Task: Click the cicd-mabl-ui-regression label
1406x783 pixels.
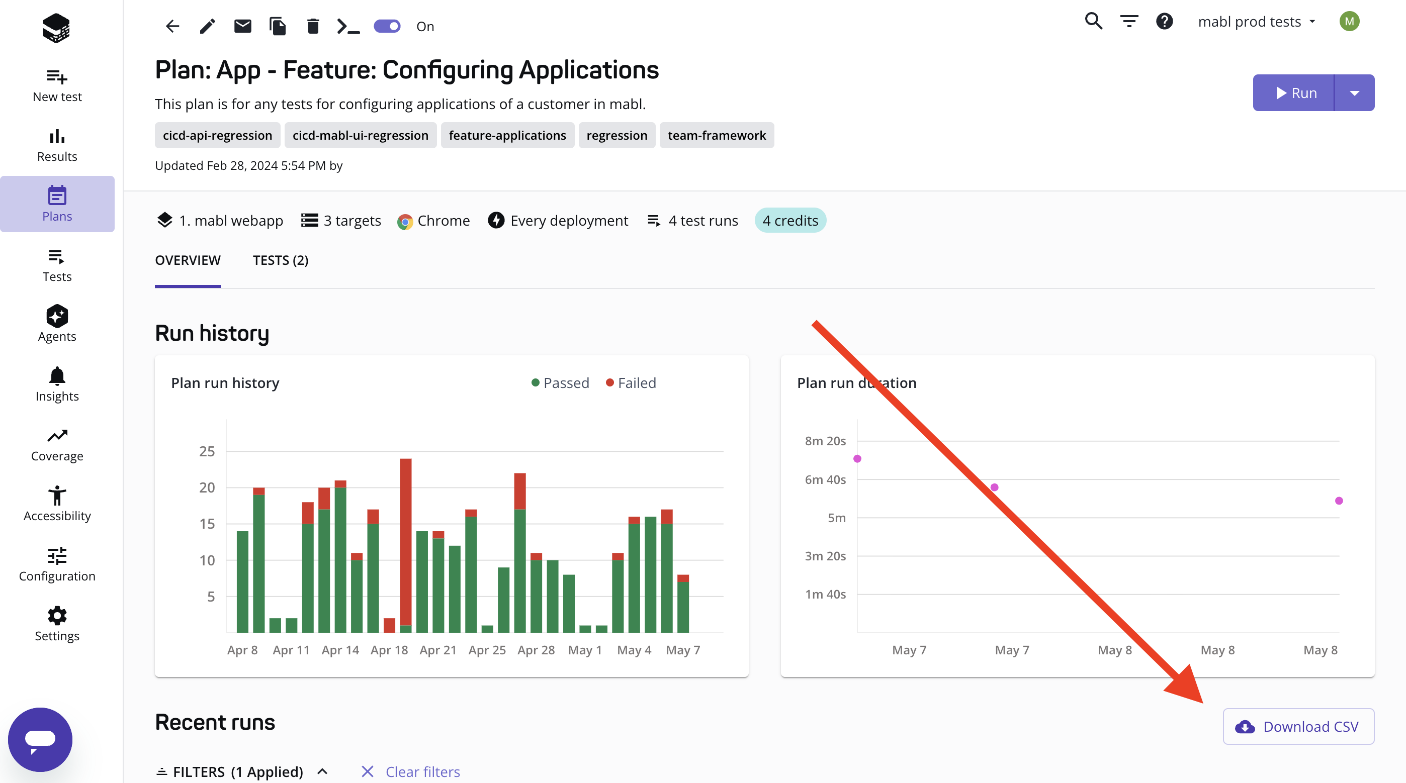Action: click(x=360, y=135)
